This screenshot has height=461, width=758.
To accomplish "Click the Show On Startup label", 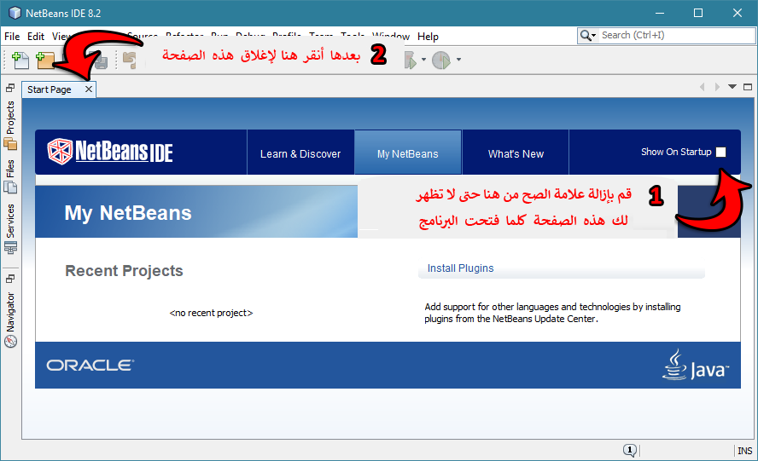I will (x=676, y=152).
